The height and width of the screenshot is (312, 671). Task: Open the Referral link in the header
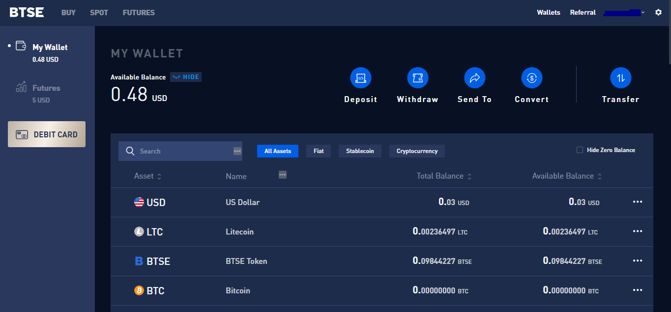click(583, 13)
